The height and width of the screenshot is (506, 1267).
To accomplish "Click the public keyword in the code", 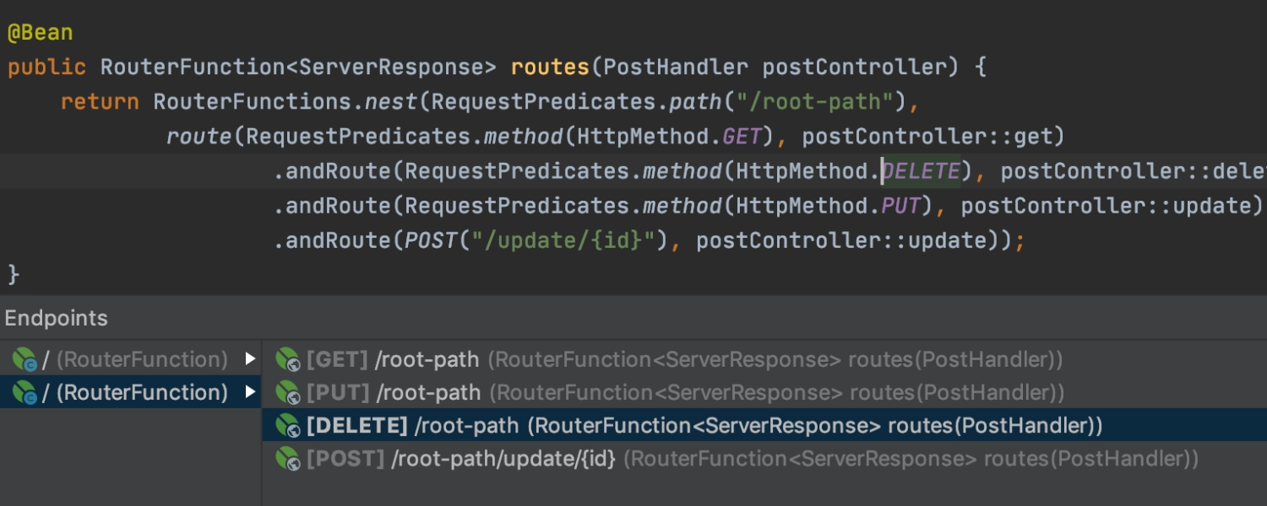I will (x=47, y=67).
